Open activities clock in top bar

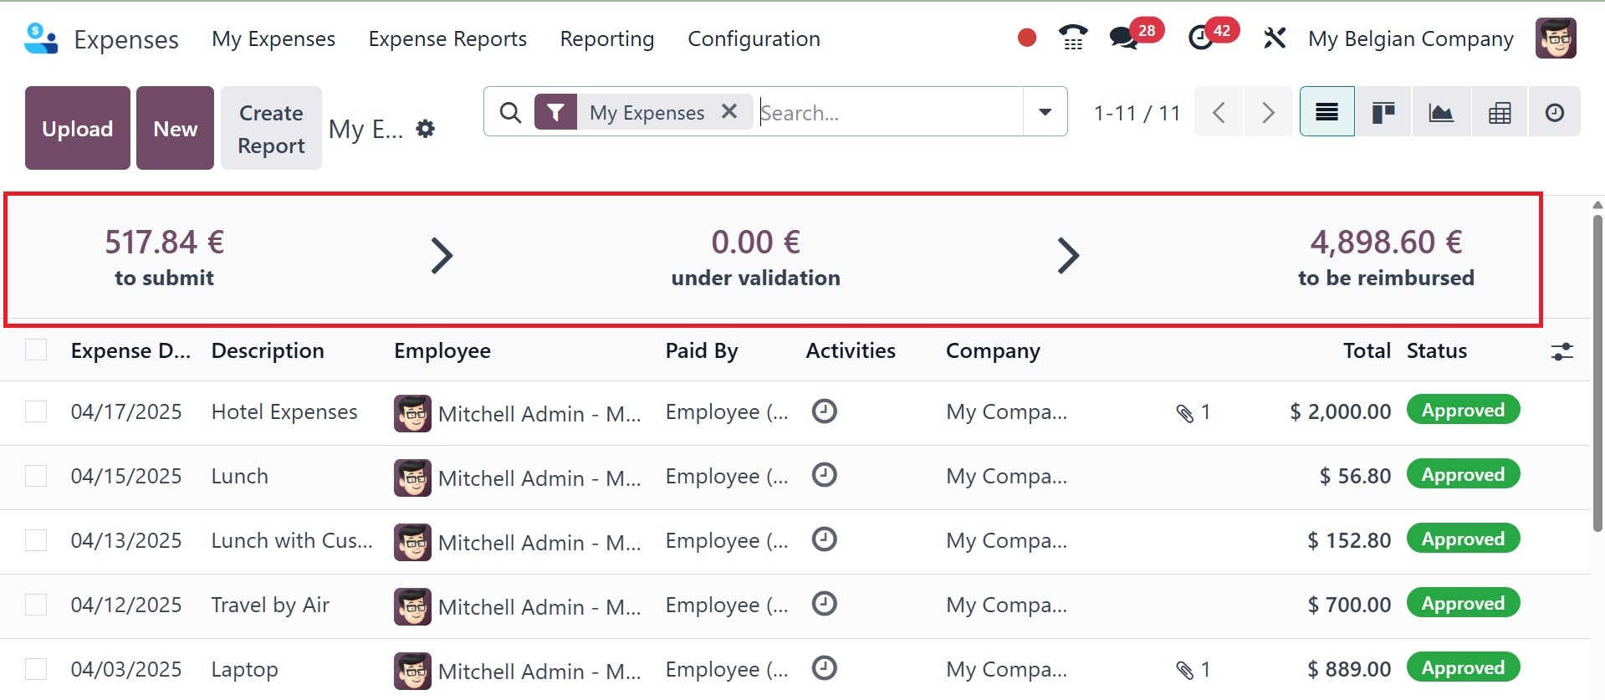[x=1201, y=38]
